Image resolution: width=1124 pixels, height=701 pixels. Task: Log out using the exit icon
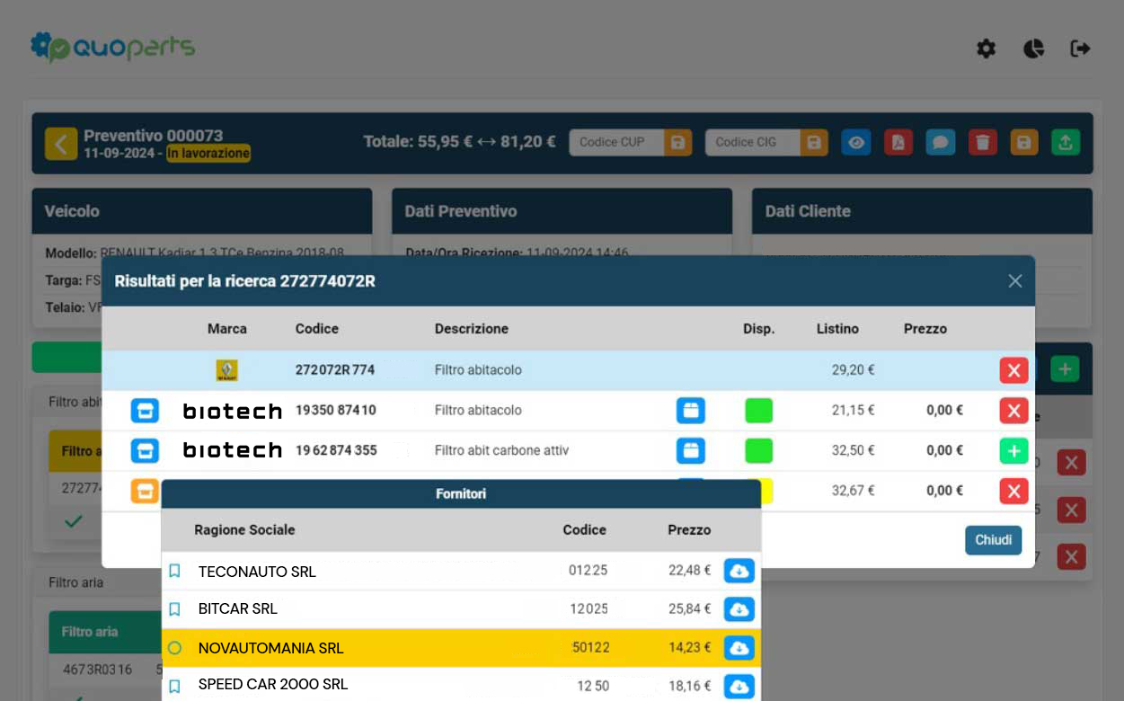[1080, 49]
